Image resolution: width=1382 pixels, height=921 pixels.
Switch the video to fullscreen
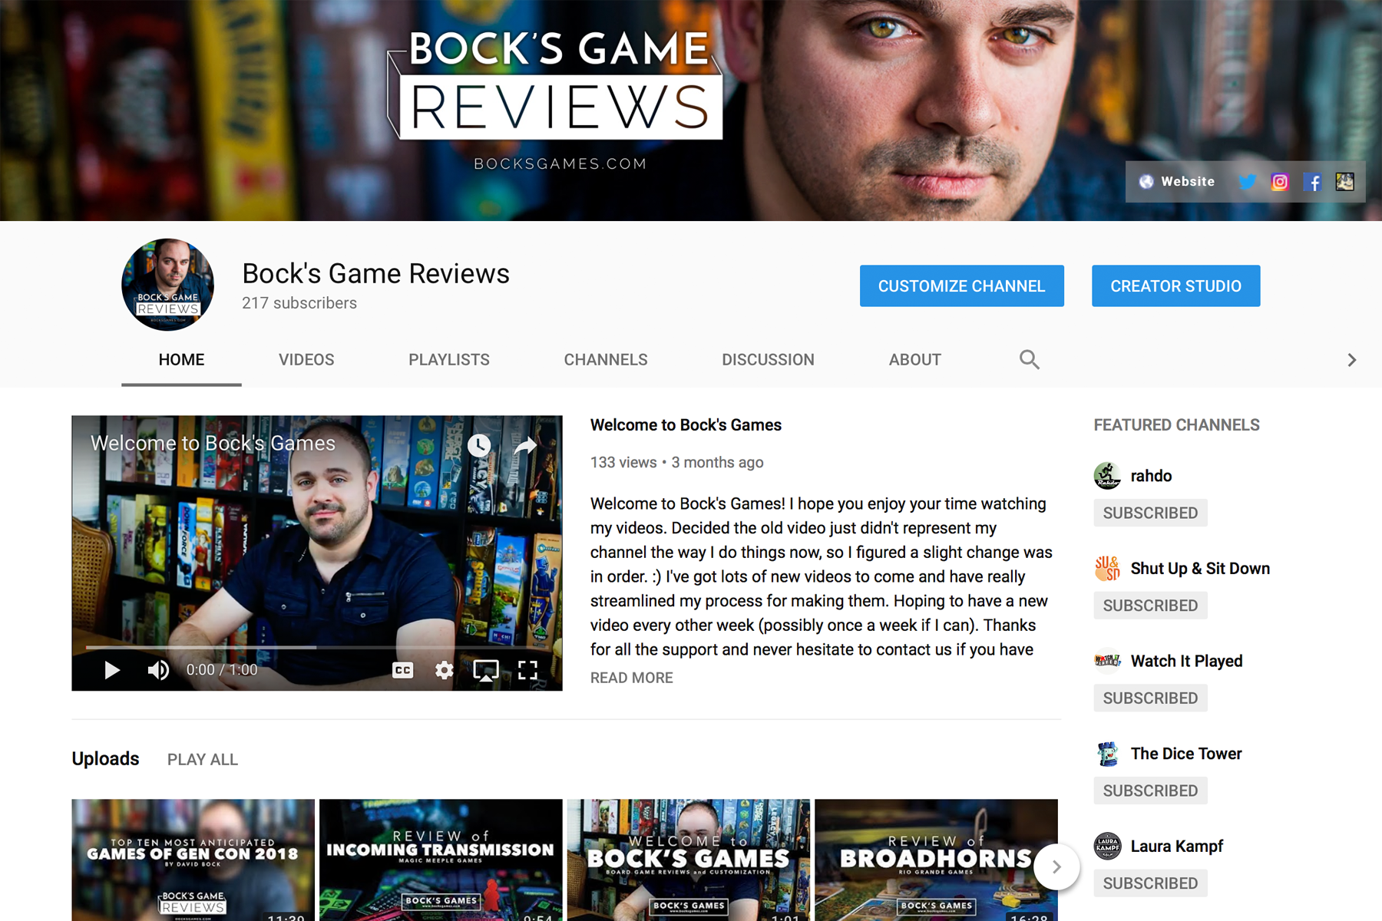(527, 670)
